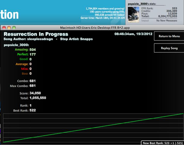Click the Replay Song button
The width and height of the screenshot is (184, 145).
coord(169,48)
